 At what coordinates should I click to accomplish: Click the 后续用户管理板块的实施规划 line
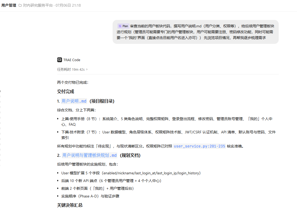pyautogui.click(x=87, y=164)
